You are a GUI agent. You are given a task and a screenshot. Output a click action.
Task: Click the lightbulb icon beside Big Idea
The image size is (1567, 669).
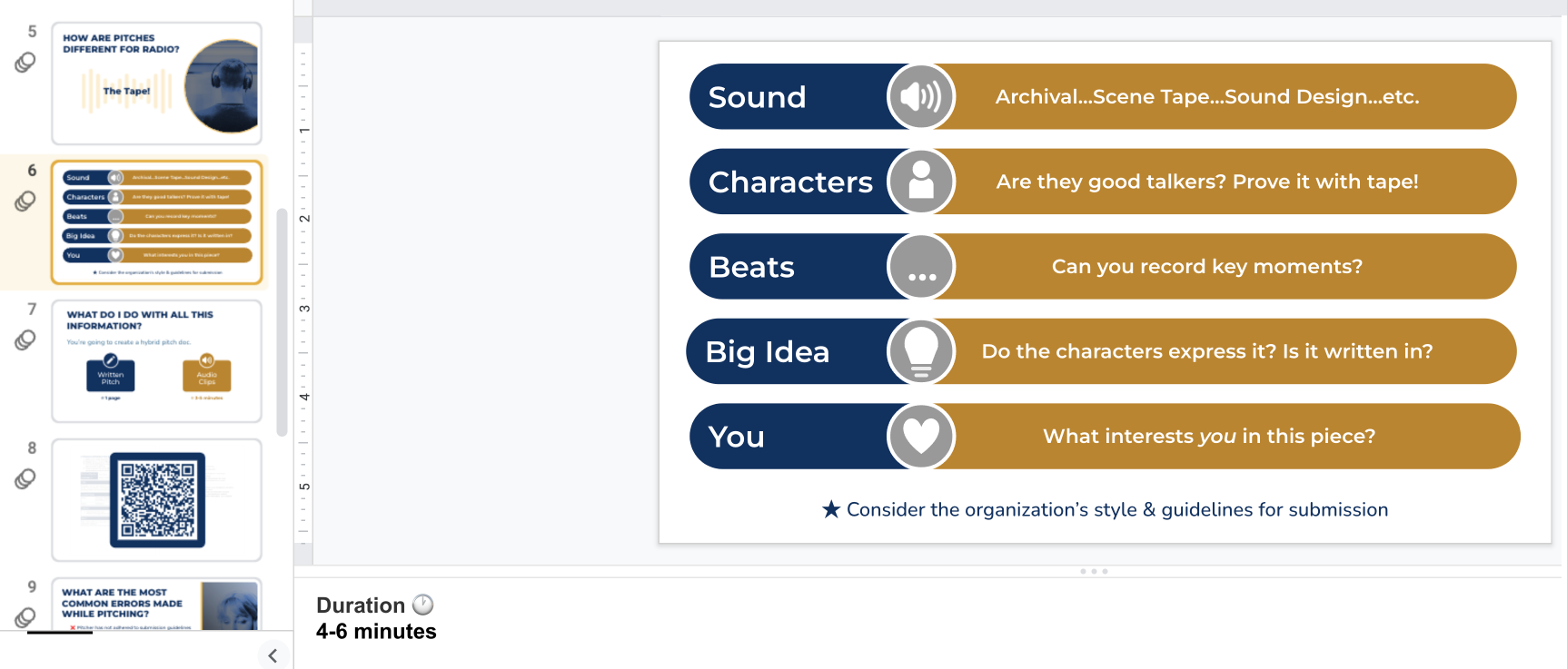pos(921,351)
